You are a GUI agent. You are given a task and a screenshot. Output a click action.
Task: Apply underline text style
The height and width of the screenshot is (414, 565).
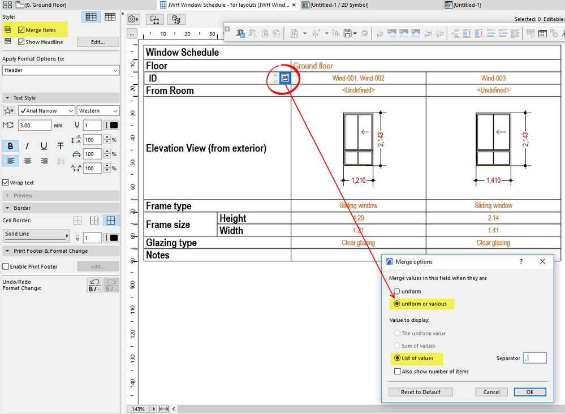44,146
